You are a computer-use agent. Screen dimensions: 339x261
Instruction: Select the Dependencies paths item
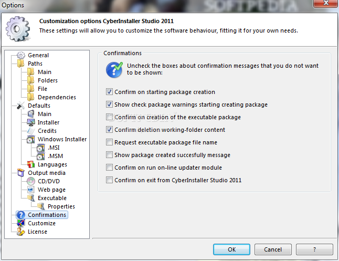(x=57, y=97)
